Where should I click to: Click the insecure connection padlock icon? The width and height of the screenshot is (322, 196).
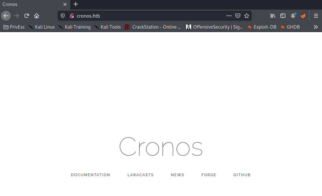(x=72, y=16)
